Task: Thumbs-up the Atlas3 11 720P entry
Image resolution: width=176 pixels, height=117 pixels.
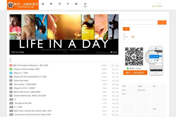Action: pos(113,73)
